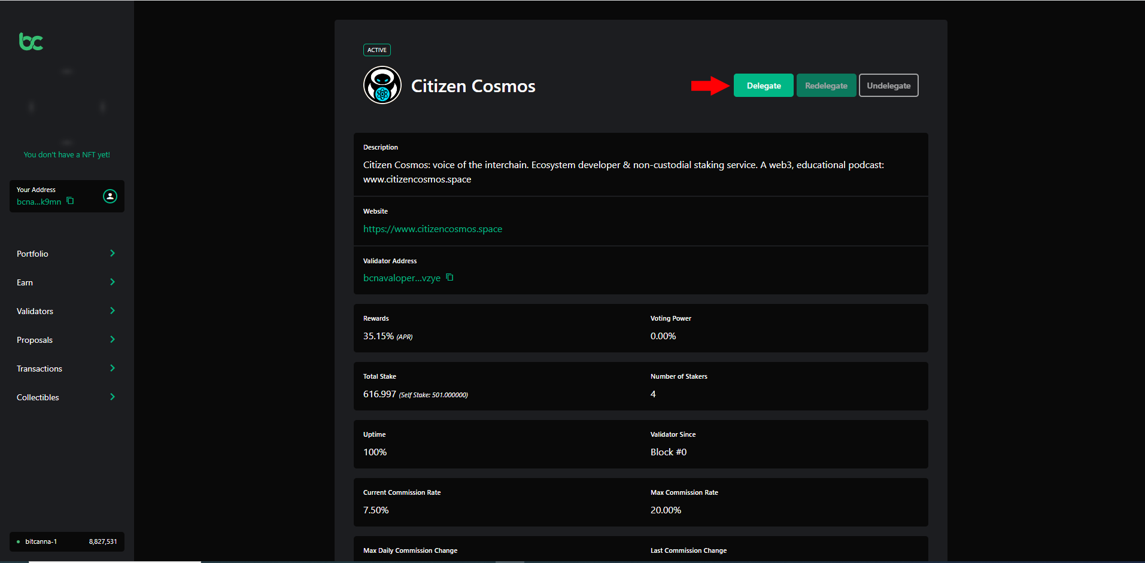1145x563 pixels.
Task: Select the 20.00% max commission rate
Action: [x=666, y=510]
